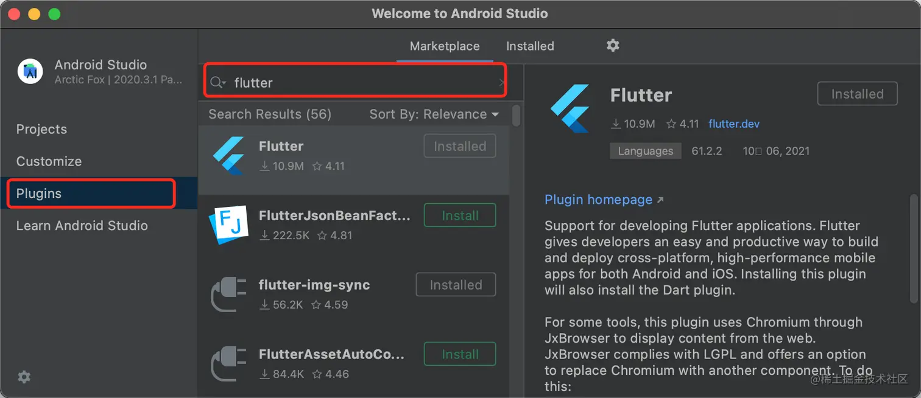Click Installed button on the flutter-img-sync row
The width and height of the screenshot is (921, 398).
pos(456,285)
